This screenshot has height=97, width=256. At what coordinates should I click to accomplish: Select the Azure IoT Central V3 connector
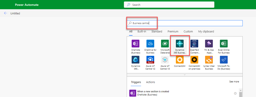(x=165, y=59)
